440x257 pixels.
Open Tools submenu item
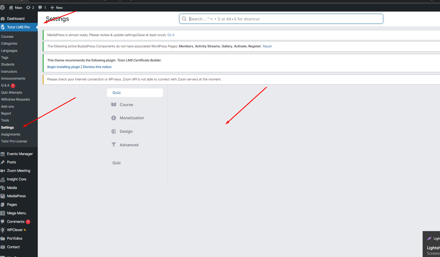5,120
